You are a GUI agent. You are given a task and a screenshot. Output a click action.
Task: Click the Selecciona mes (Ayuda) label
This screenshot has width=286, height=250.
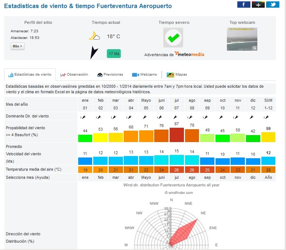pyautogui.click(x=28, y=177)
